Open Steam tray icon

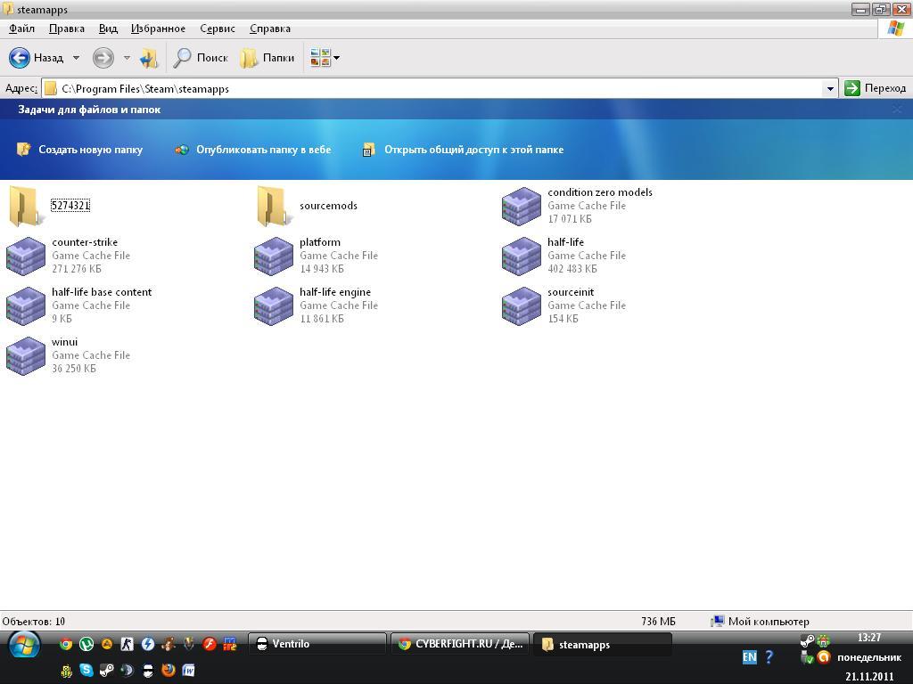pos(807,641)
